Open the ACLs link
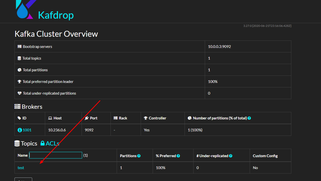 pos(52,144)
